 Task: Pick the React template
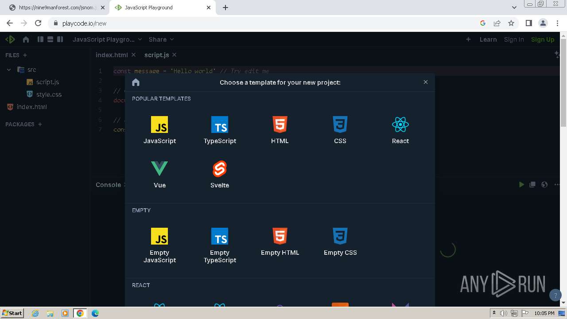(x=400, y=130)
